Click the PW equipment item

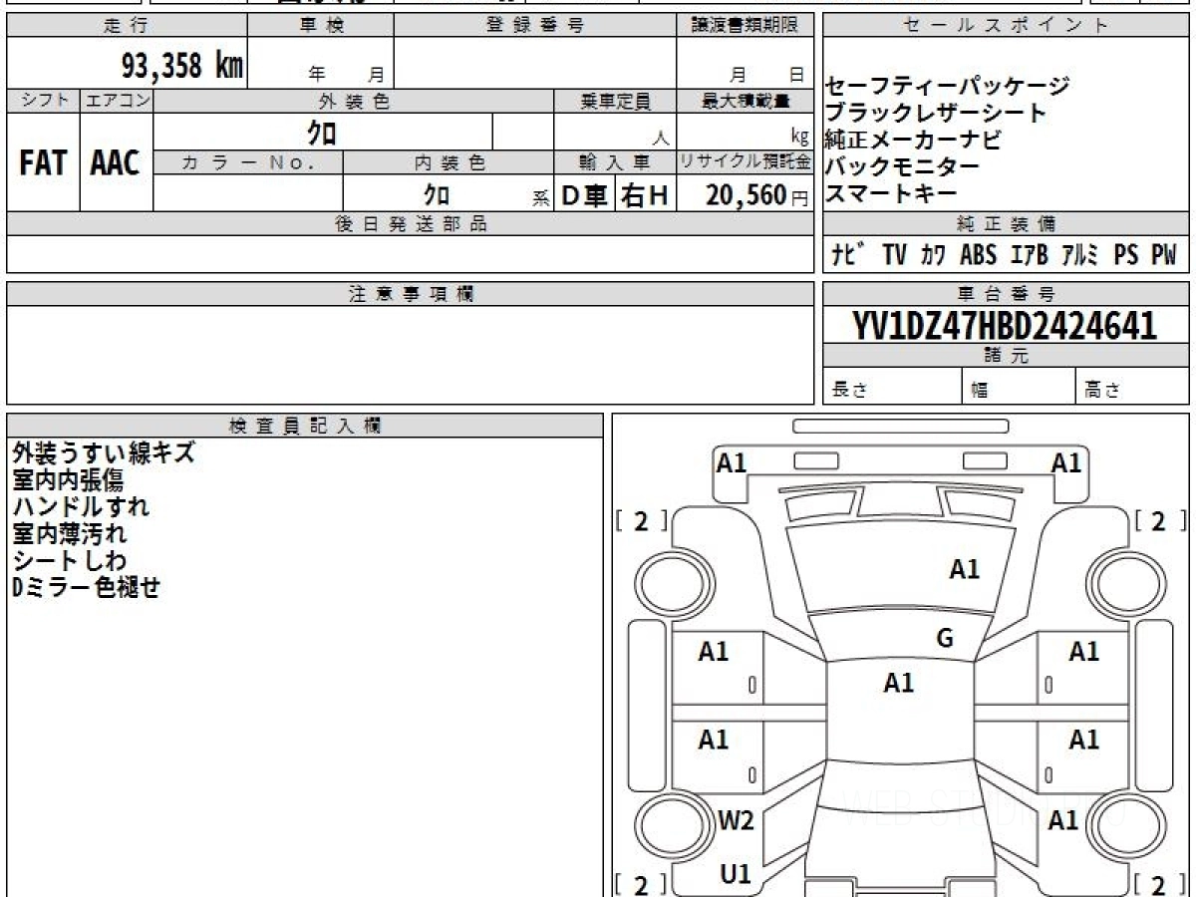[x=1164, y=255]
